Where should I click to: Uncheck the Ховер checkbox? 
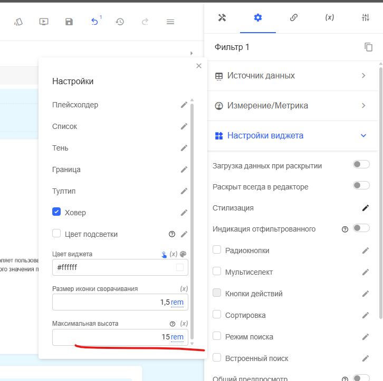coord(56,212)
